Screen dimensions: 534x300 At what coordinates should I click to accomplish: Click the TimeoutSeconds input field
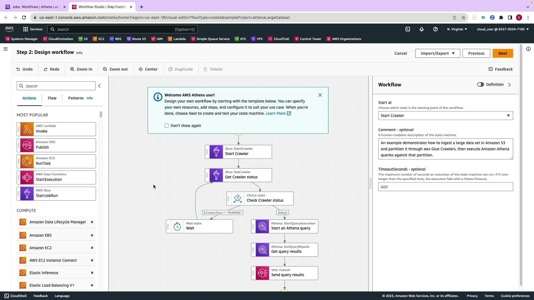[445, 187]
